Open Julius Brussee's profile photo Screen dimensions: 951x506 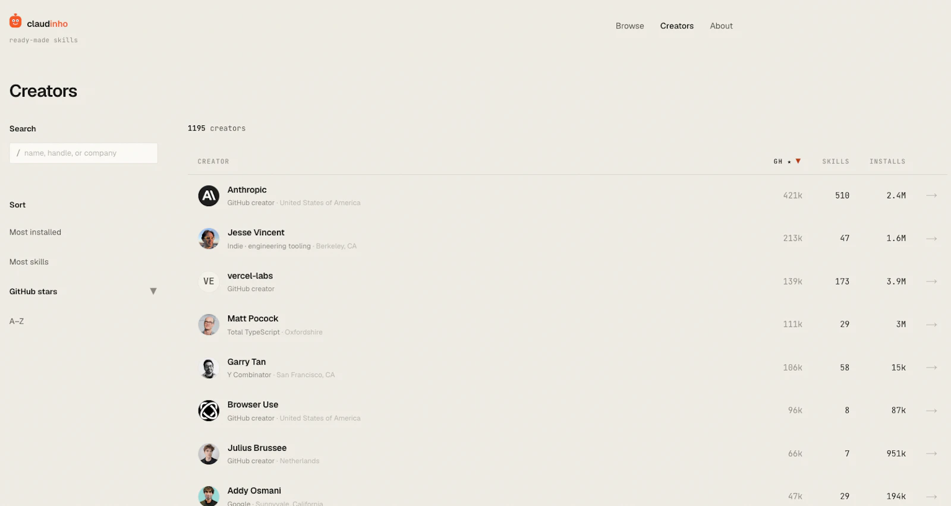(x=209, y=454)
